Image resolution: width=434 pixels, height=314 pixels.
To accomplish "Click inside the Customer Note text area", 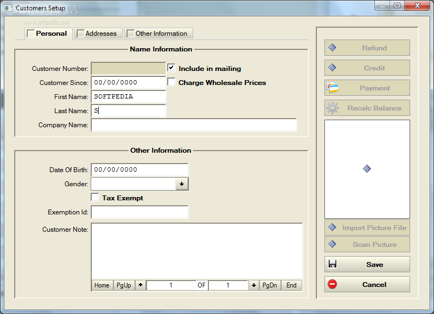I will pos(197,251).
